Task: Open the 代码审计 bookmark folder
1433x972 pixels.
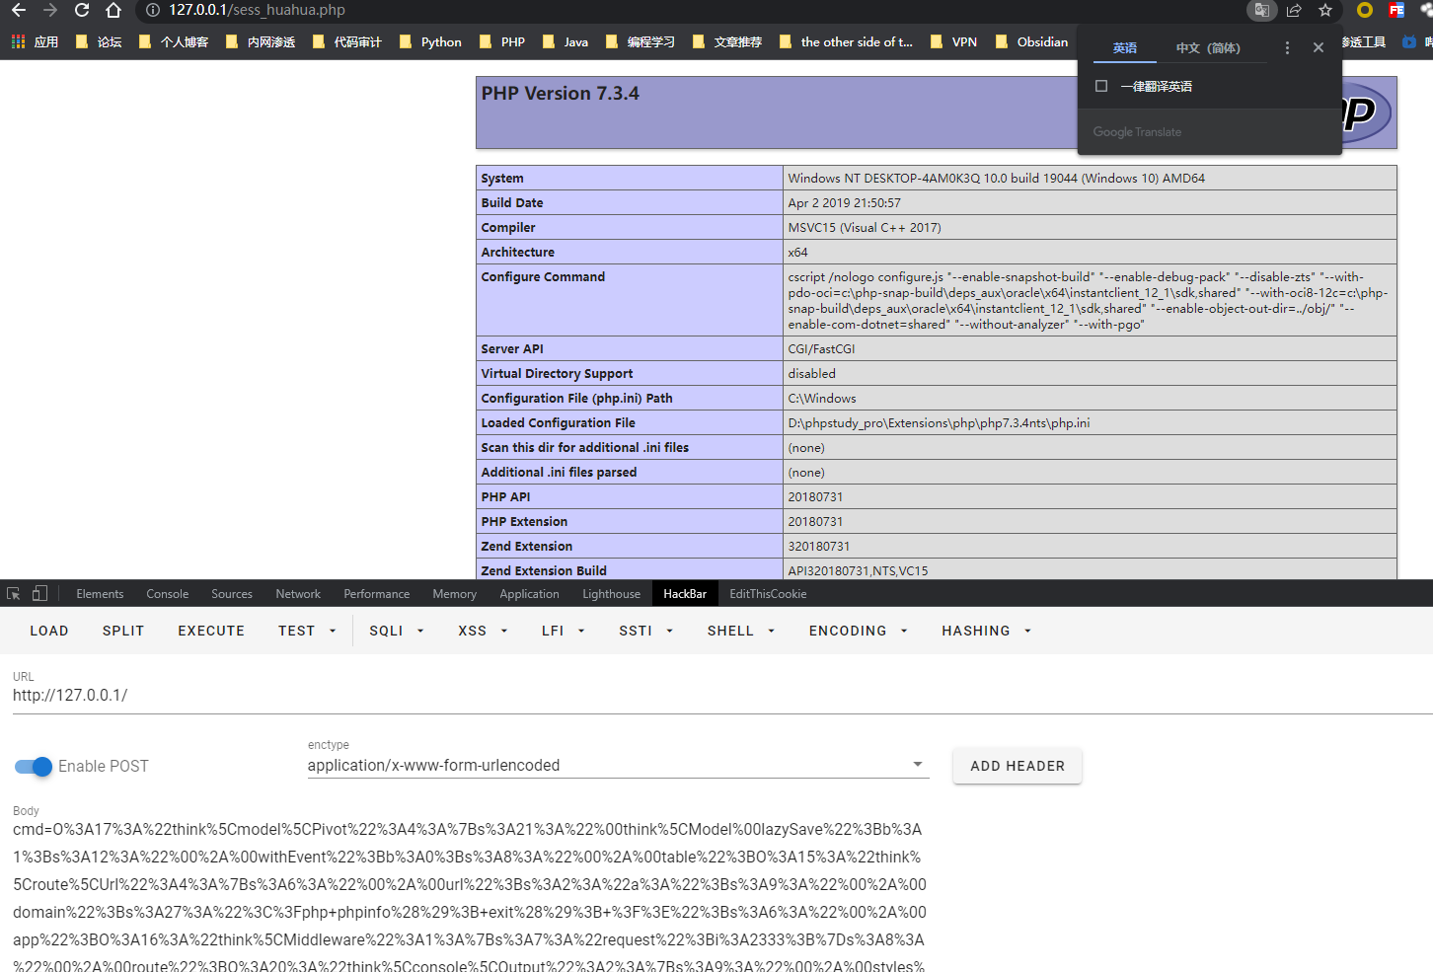Action: (x=347, y=41)
